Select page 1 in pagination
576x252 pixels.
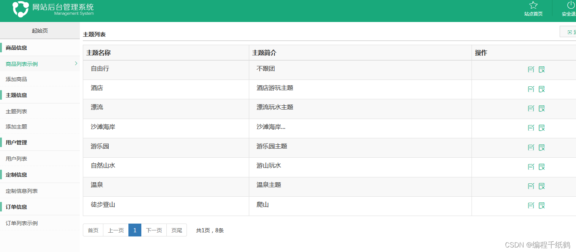pos(135,230)
